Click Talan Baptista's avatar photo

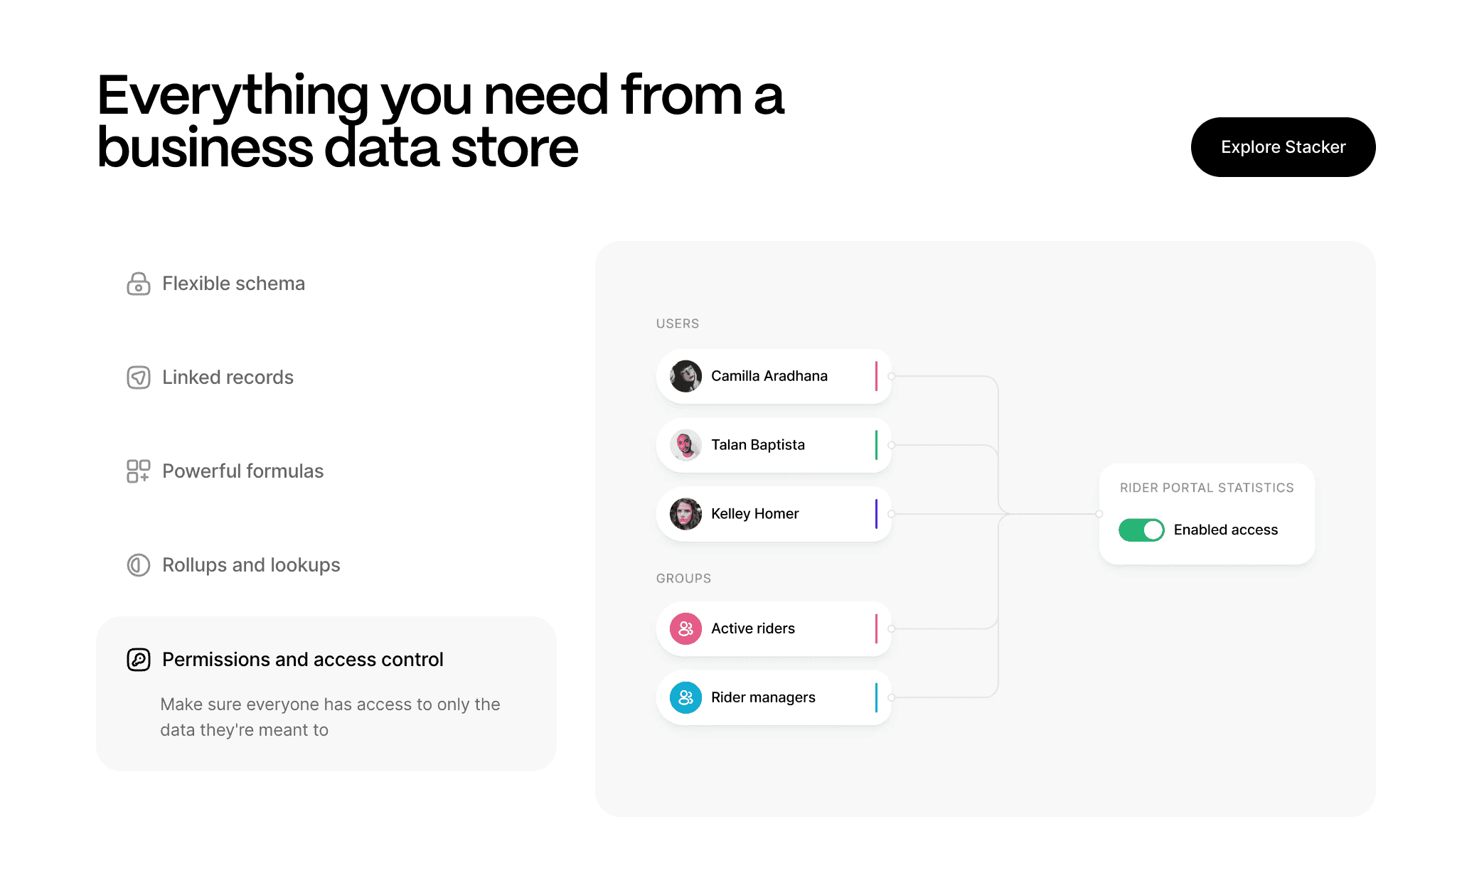click(x=685, y=445)
